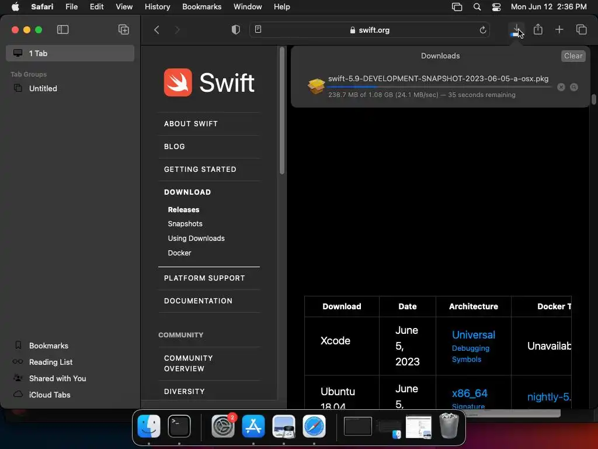Click Safari compass icon in Dock

coord(314,426)
